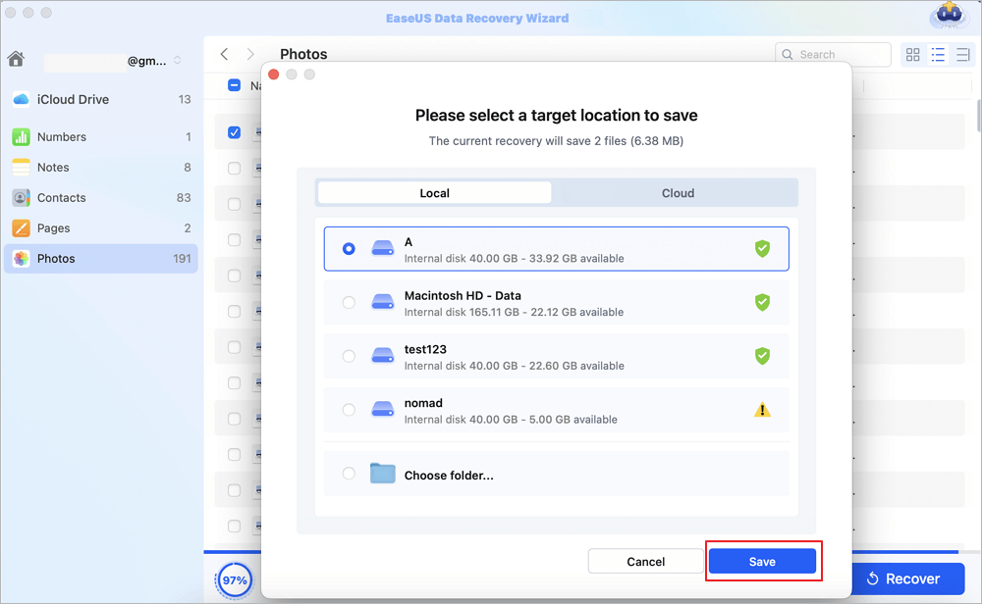Select Pages category in sidebar
Viewport: 982px width, 604px height.
coord(101,228)
